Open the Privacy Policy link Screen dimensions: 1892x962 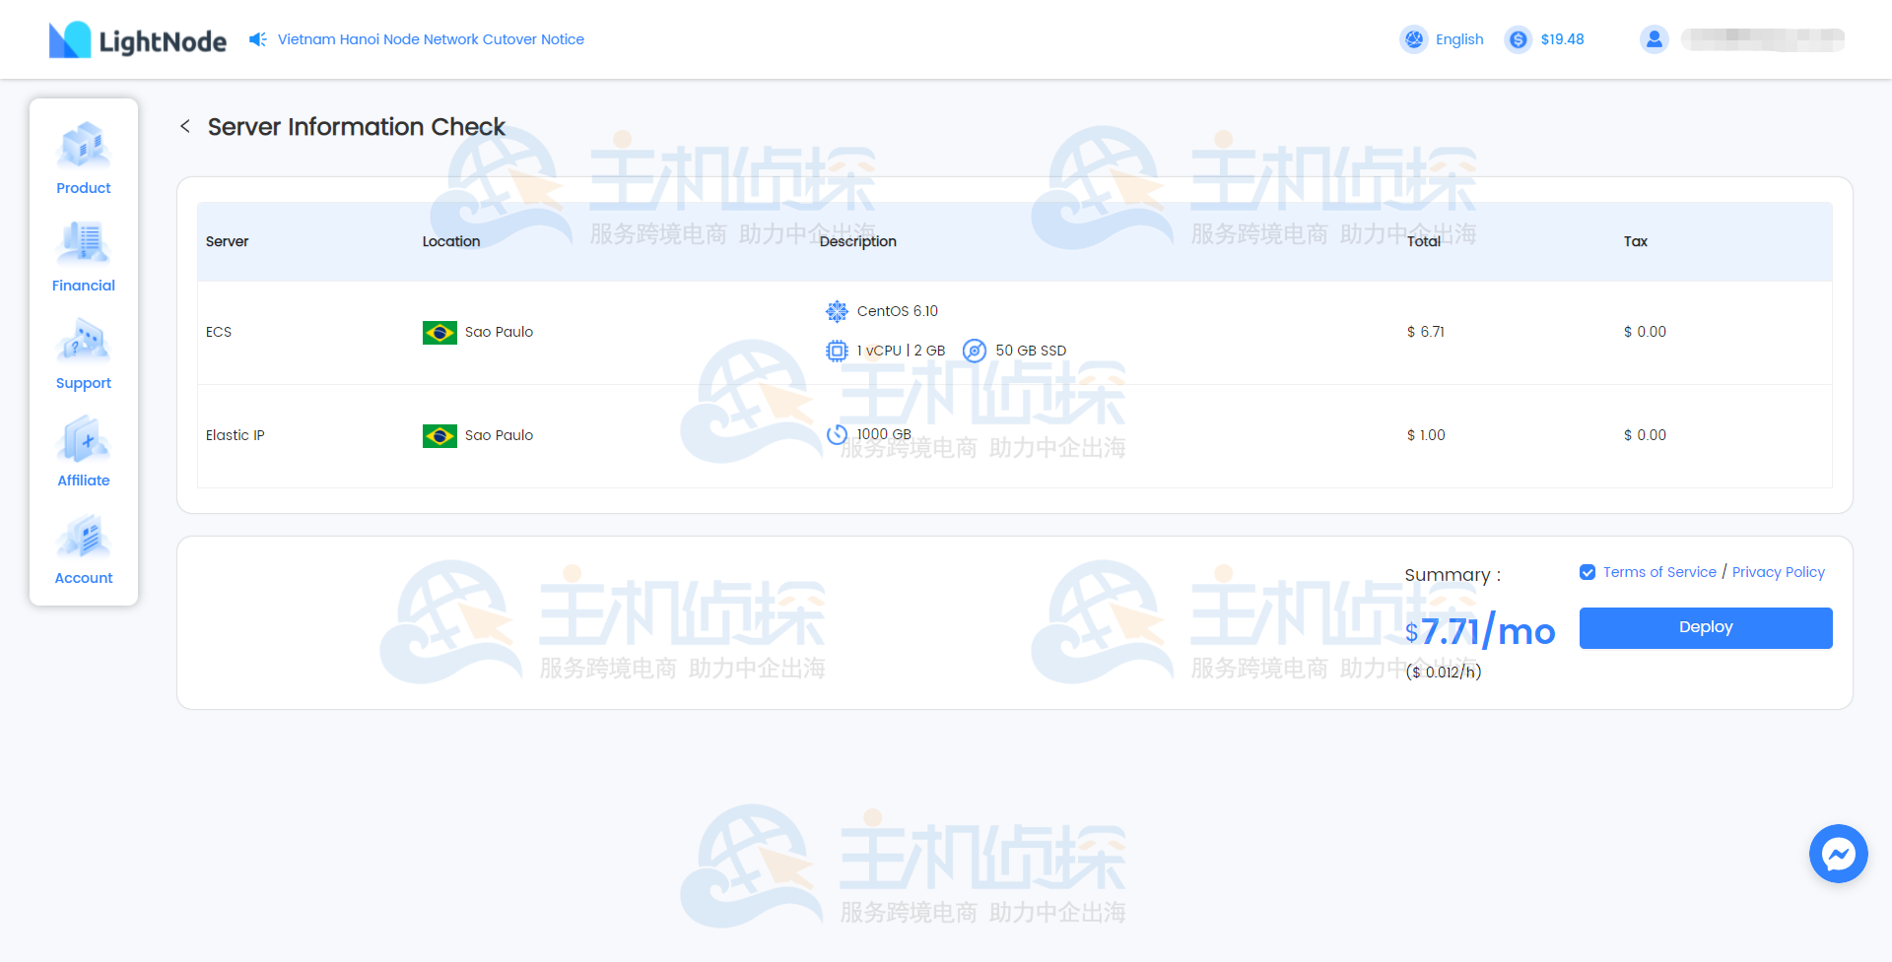coord(1778,571)
